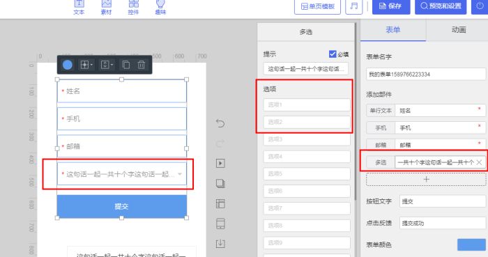Select the 单行文本 姓名 component row
This screenshot has width=488, height=257.
pyautogui.click(x=426, y=111)
